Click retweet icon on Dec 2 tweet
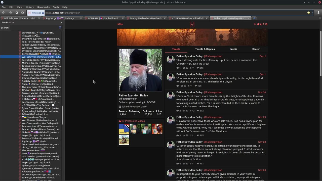The width and height of the screenshot is (322, 181). [x=184, y=68]
